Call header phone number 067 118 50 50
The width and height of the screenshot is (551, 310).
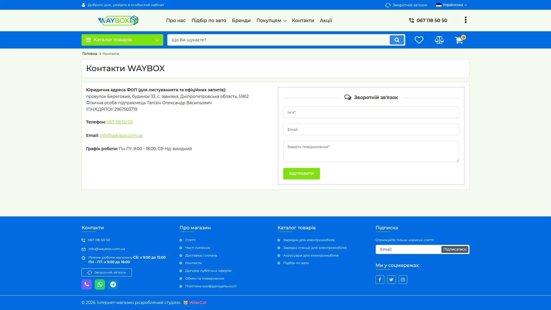pos(432,20)
